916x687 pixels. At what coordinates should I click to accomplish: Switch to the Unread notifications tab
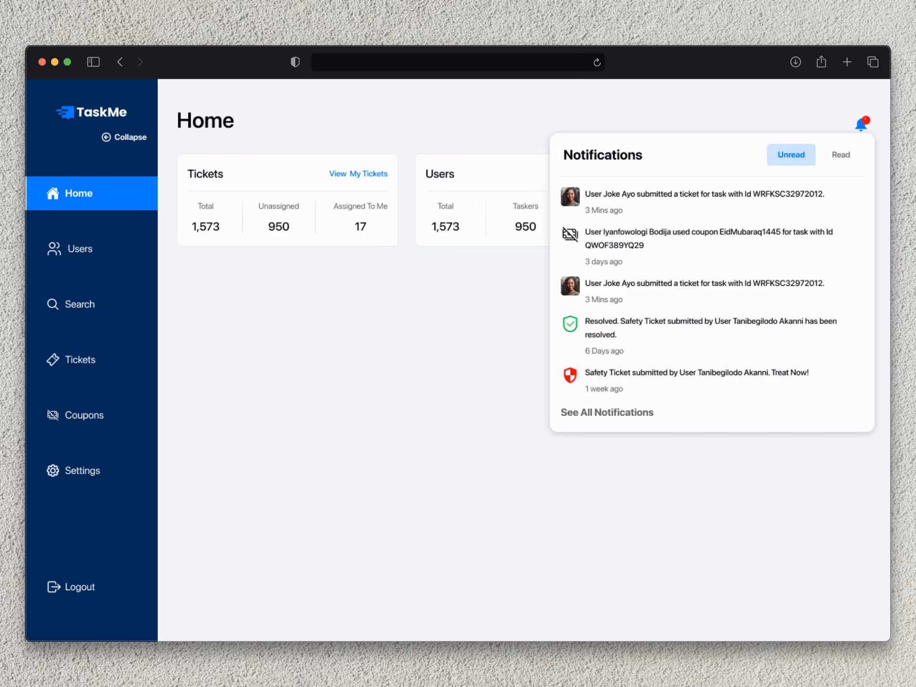(791, 155)
